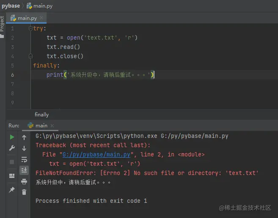Image resolution: width=278 pixels, height=218 pixels.
Task: Toggle soft-wrap icon in Run console
Action: tap(24, 159)
